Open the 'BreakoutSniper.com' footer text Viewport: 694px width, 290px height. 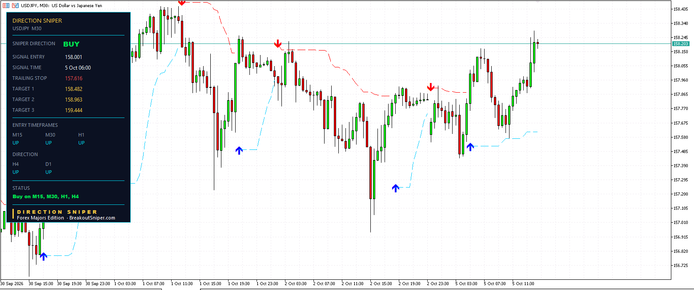tap(92, 218)
